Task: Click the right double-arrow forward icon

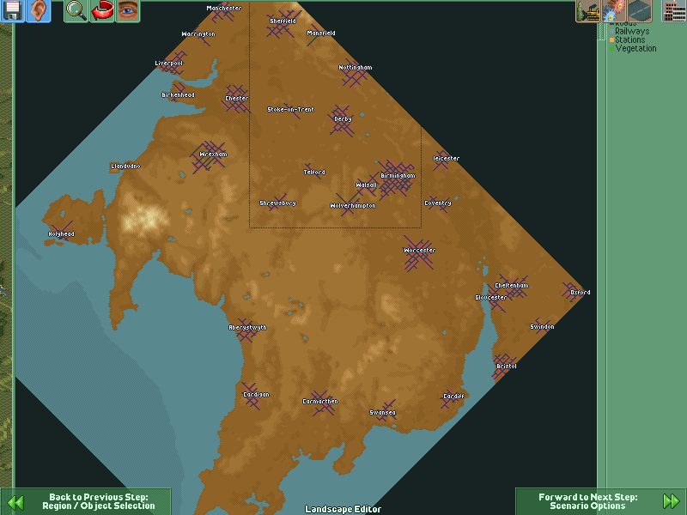Action: (671, 501)
